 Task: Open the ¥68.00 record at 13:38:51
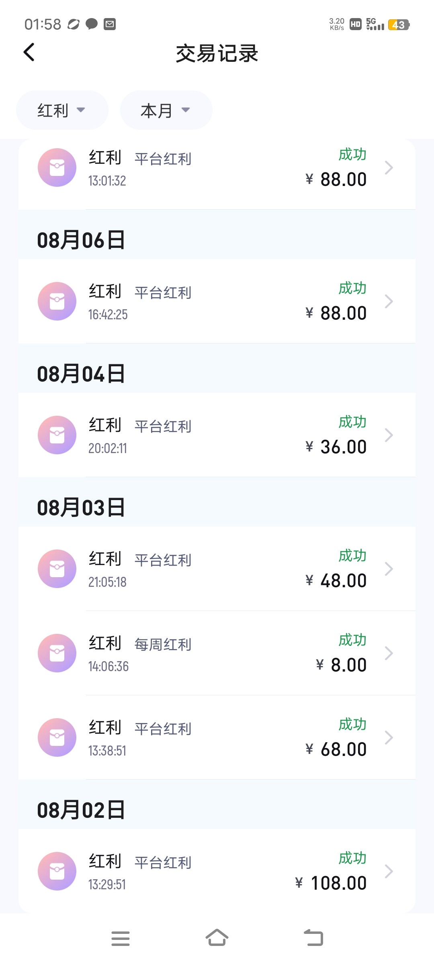pos(217,737)
